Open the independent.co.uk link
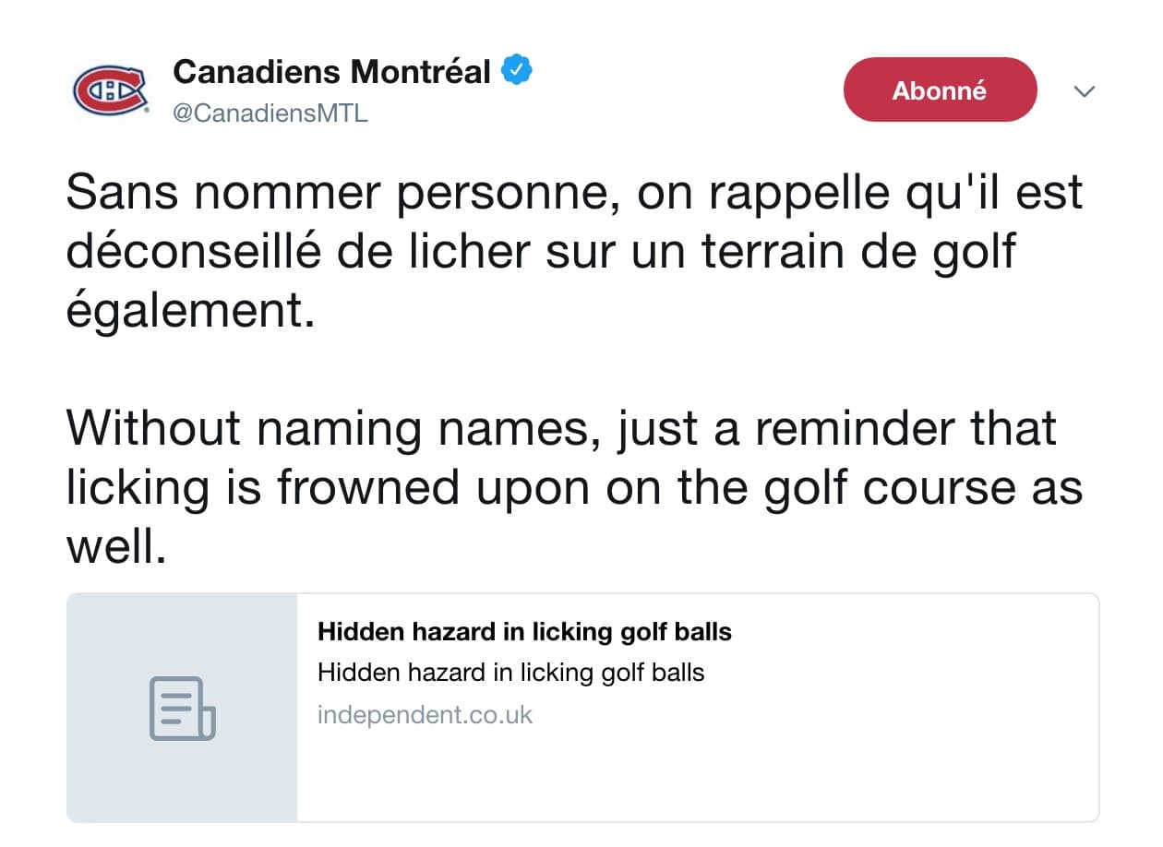This screenshot has height=847, width=1163. pos(426,714)
